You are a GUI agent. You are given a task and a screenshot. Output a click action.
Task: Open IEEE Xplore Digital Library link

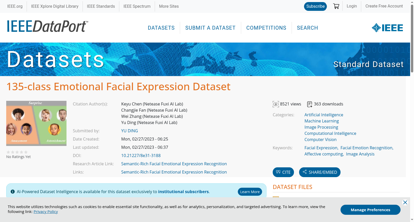click(x=55, y=6)
